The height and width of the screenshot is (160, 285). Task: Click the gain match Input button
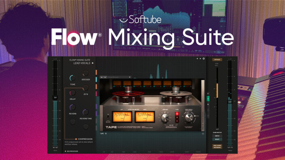pyautogui.click(x=217, y=136)
